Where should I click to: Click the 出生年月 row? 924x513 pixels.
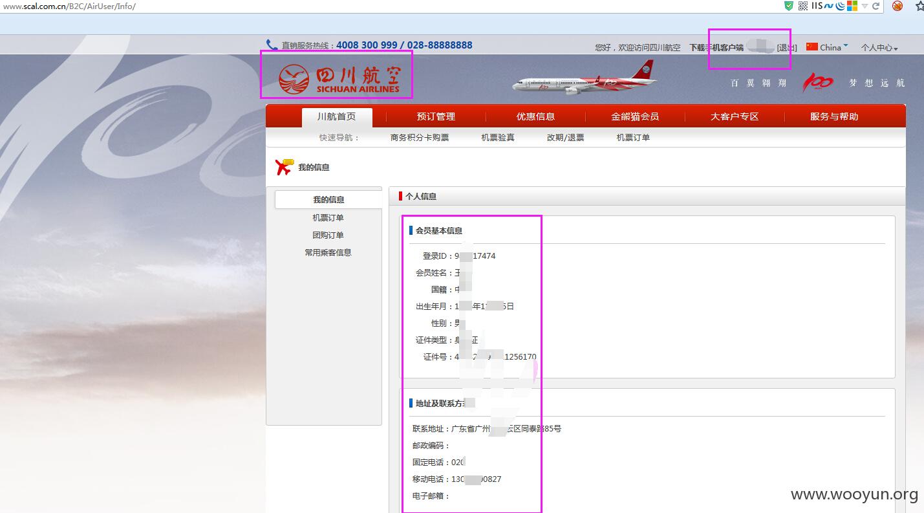pyautogui.click(x=465, y=306)
